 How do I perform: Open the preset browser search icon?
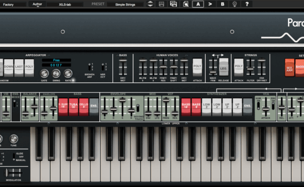coord(186,4)
